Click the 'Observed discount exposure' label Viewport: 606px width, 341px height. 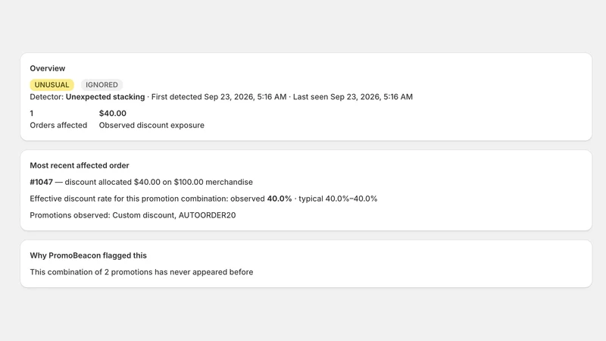tap(151, 125)
